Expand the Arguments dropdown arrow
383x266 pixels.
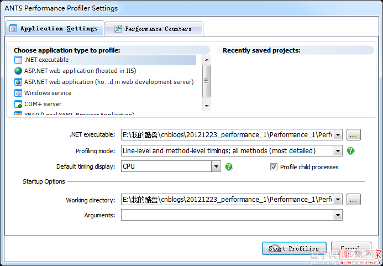tap(338, 215)
